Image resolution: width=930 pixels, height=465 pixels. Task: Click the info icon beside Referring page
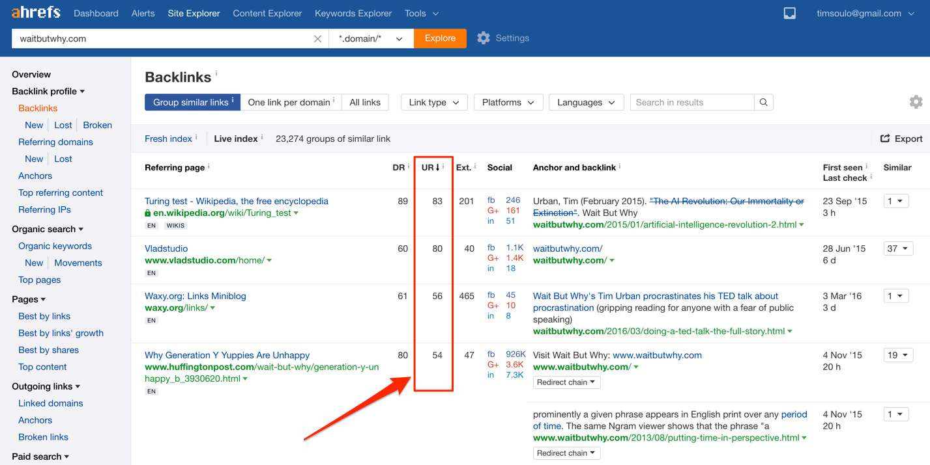(209, 166)
